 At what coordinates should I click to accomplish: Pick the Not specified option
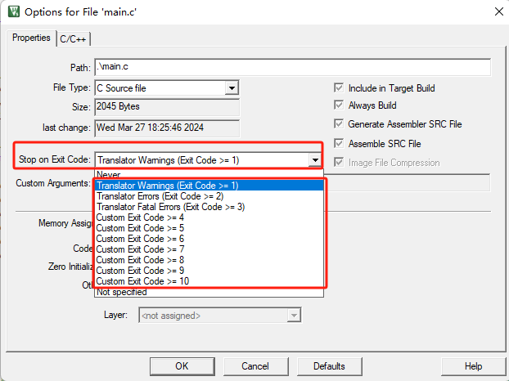pyautogui.click(x=122, y=292)
